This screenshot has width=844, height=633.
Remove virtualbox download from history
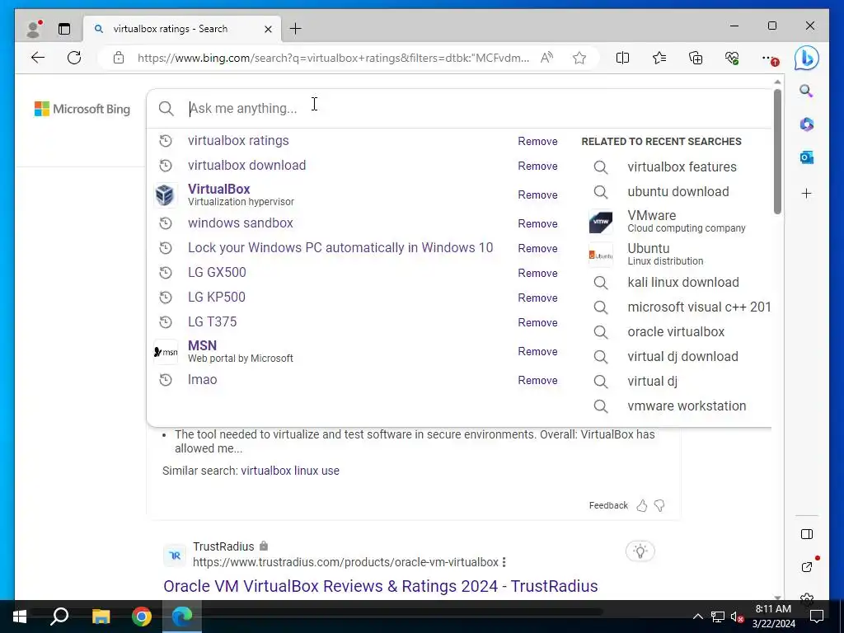537,166
